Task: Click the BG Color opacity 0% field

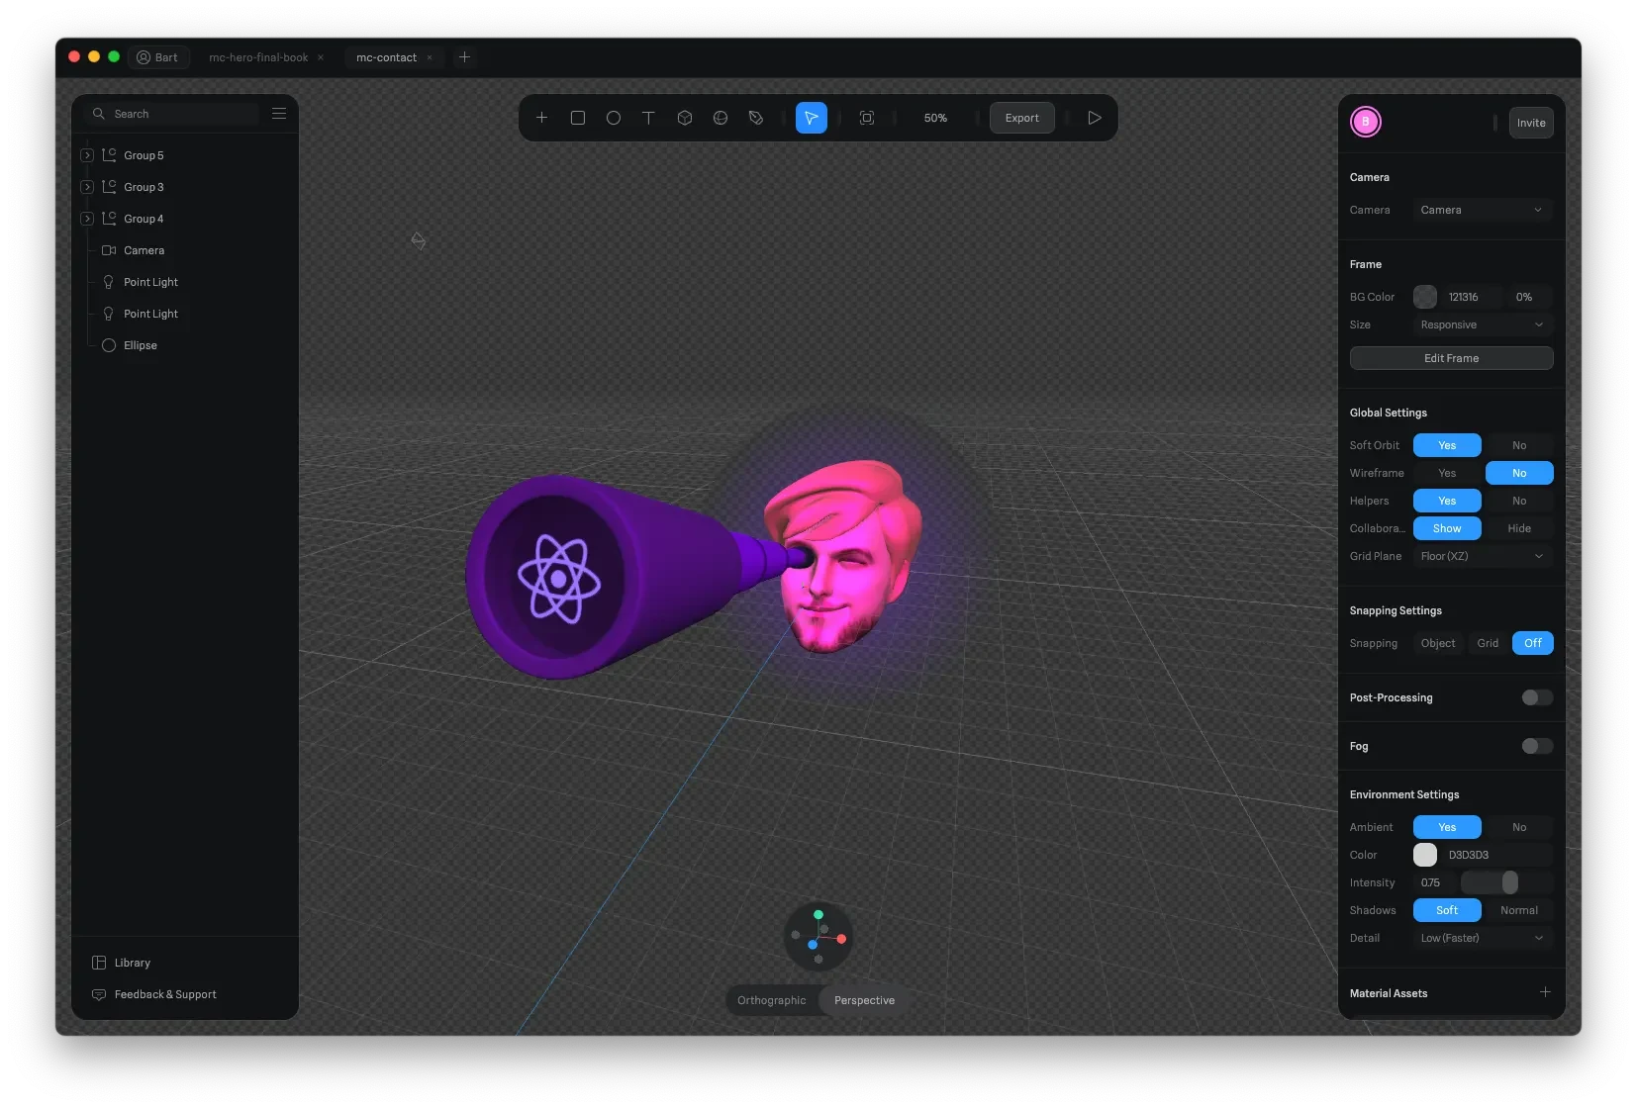Action: click(x=1531, y=297)
